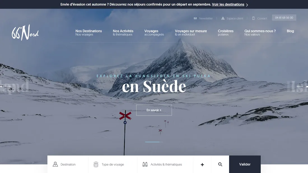Follow the Voir les destinations link
This screenshot has width=308, height=173.
point(228,4)
